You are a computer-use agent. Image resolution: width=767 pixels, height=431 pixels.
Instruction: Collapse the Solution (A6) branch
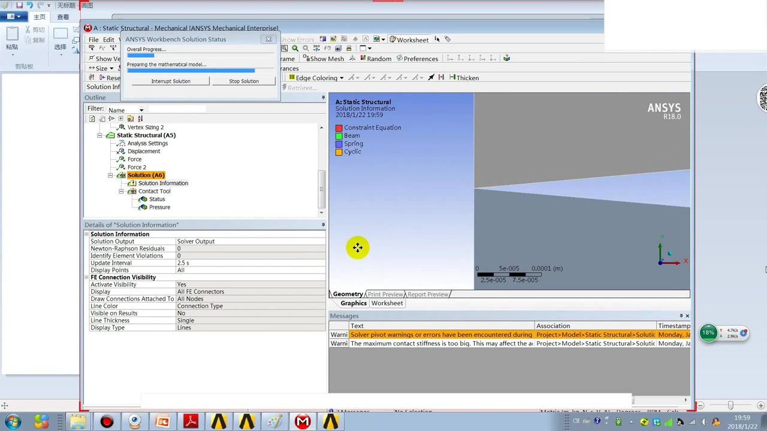[x=111, y=175]
